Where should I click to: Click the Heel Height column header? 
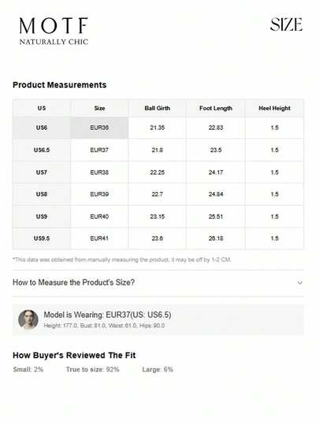point(274,109)
